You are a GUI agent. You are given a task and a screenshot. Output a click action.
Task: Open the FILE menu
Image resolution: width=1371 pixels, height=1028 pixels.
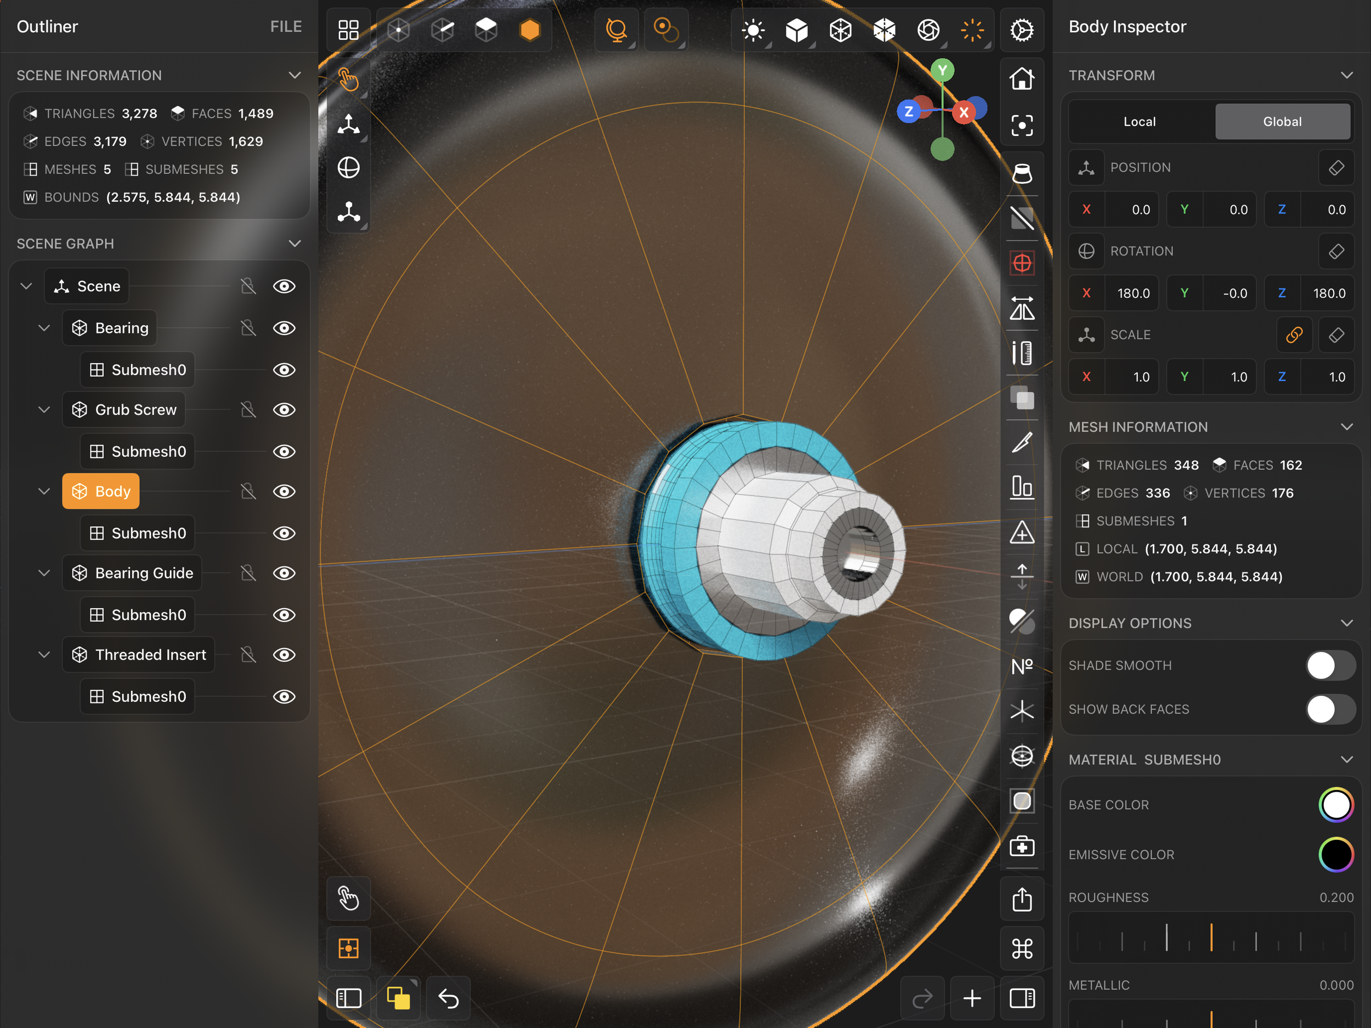[x=286, y=27]
